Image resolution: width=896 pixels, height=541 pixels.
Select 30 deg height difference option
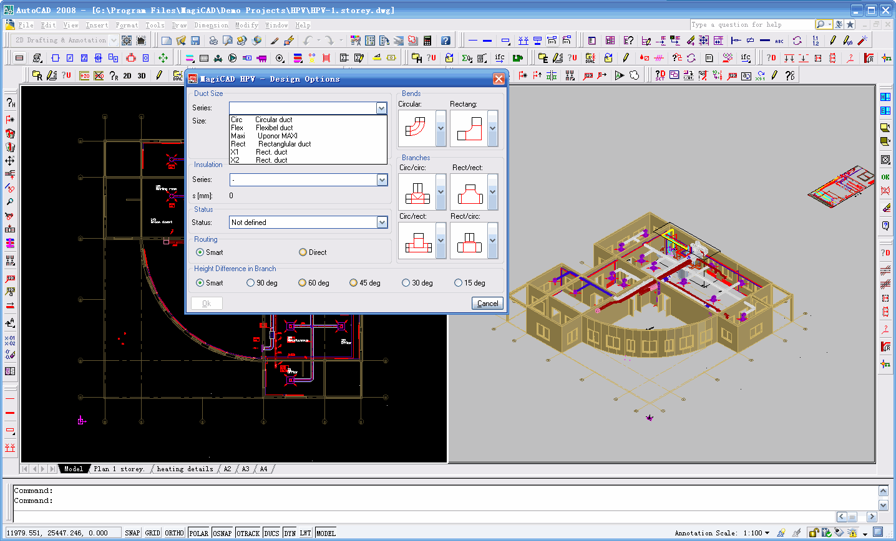point(406,283)
